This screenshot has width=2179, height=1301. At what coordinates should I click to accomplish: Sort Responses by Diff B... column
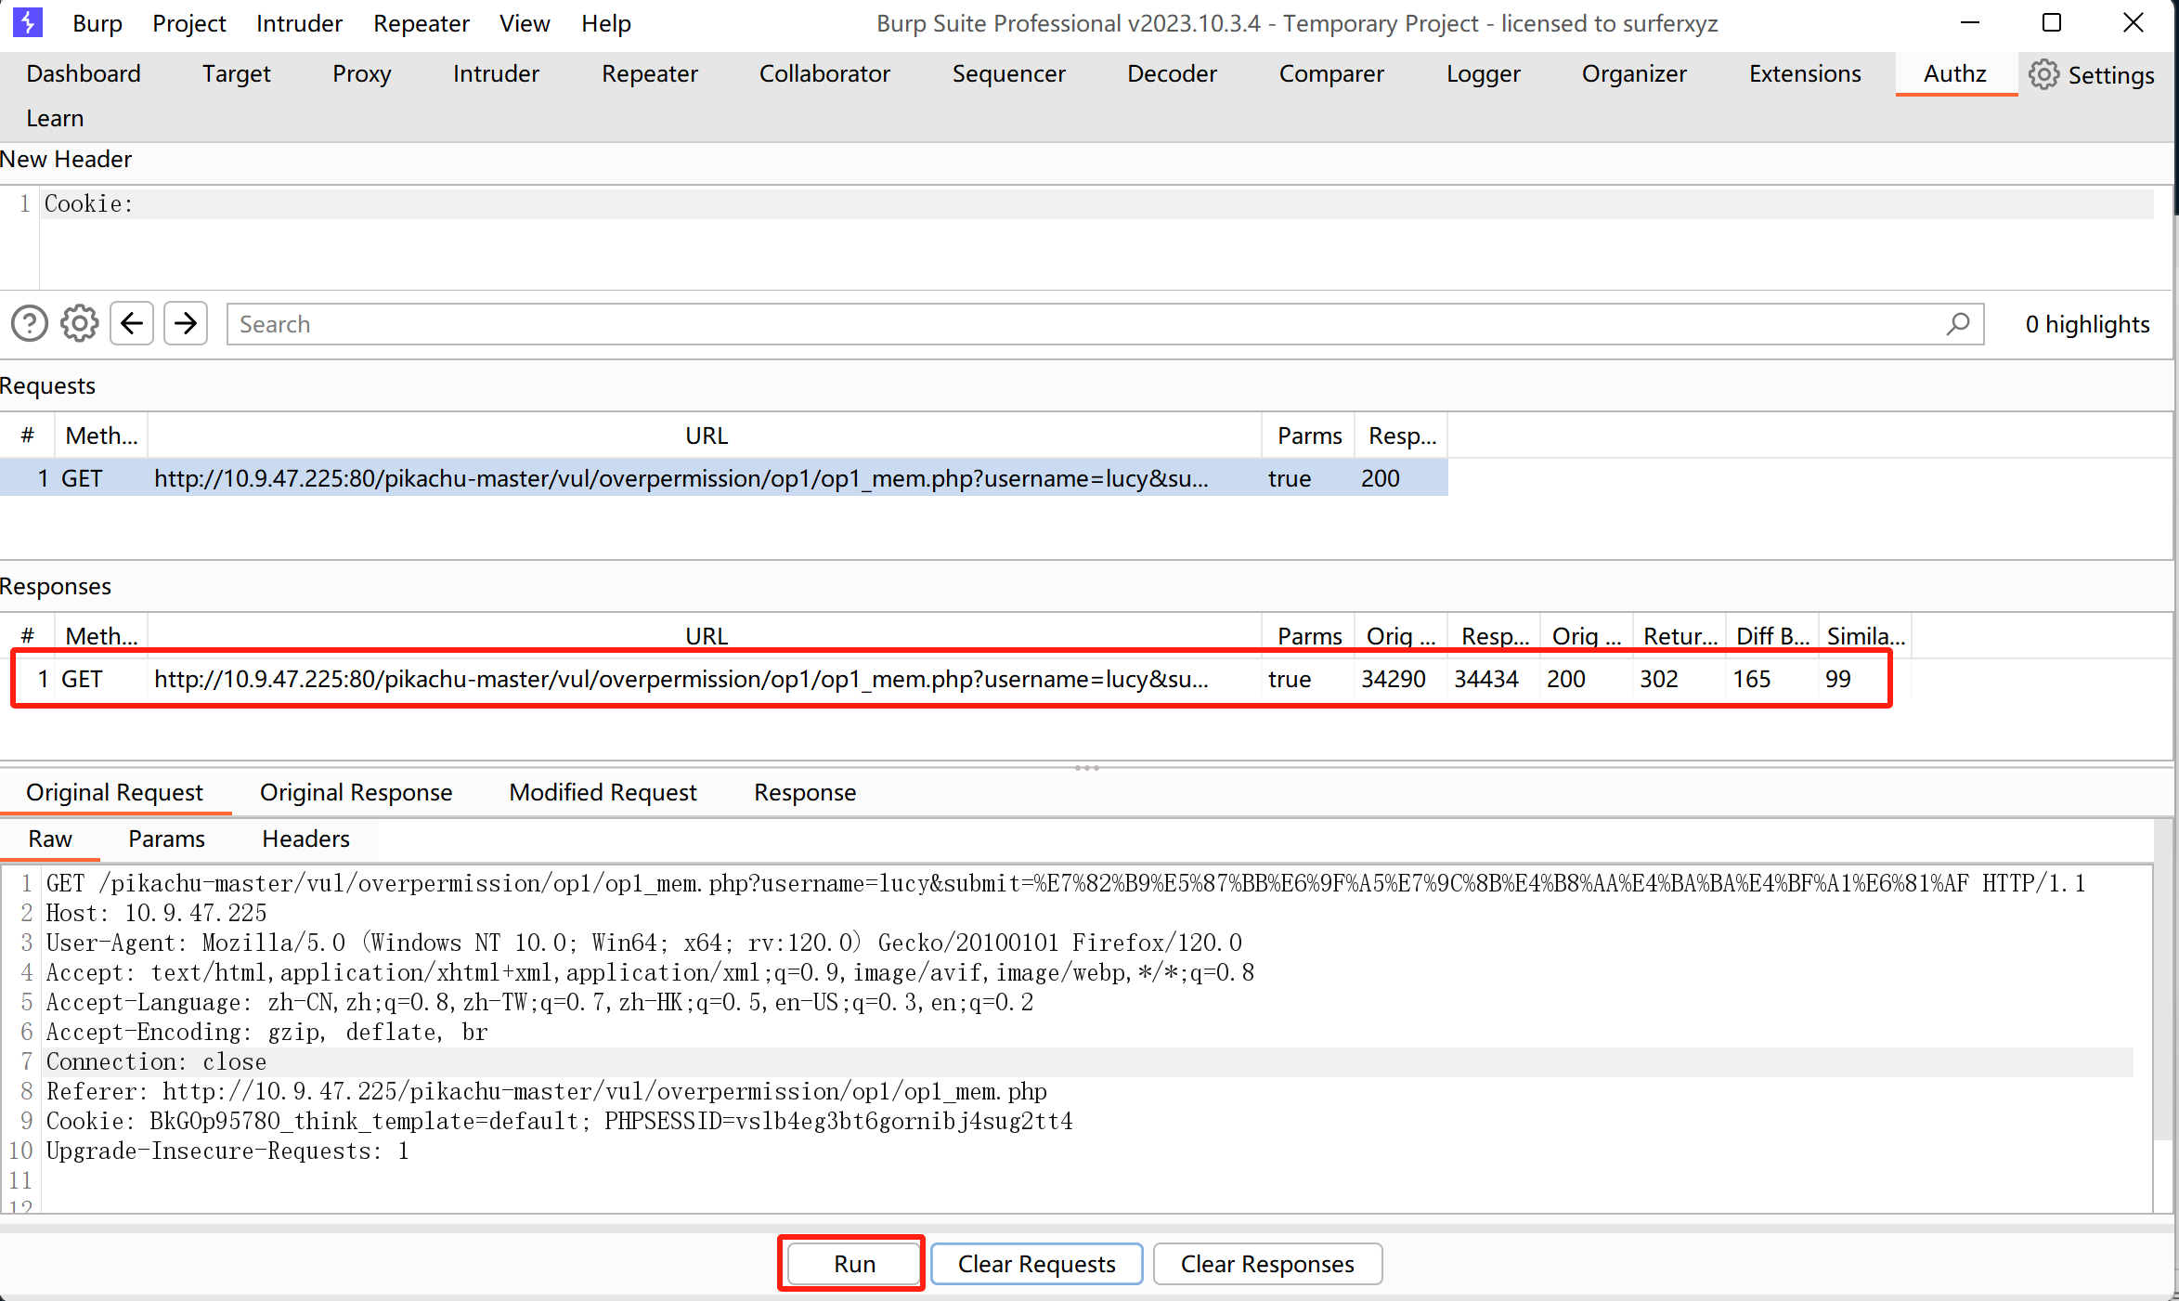(1772, 636)
